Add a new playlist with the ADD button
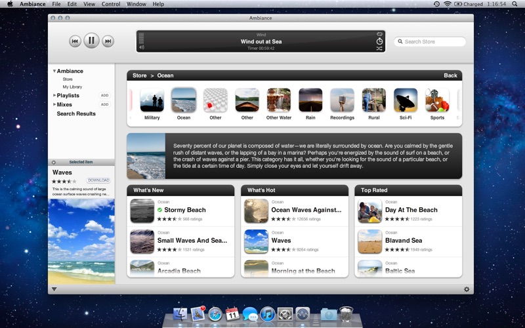 105,95
